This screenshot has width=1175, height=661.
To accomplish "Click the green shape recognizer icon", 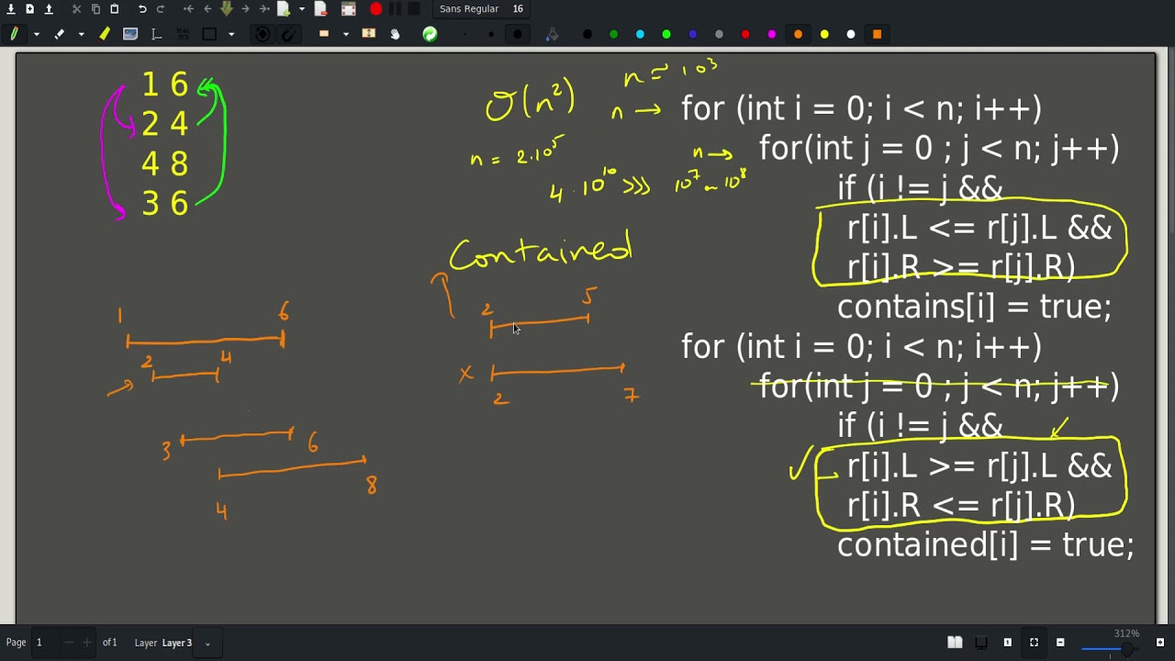I will pyautogui.click(x=430, y=34).
